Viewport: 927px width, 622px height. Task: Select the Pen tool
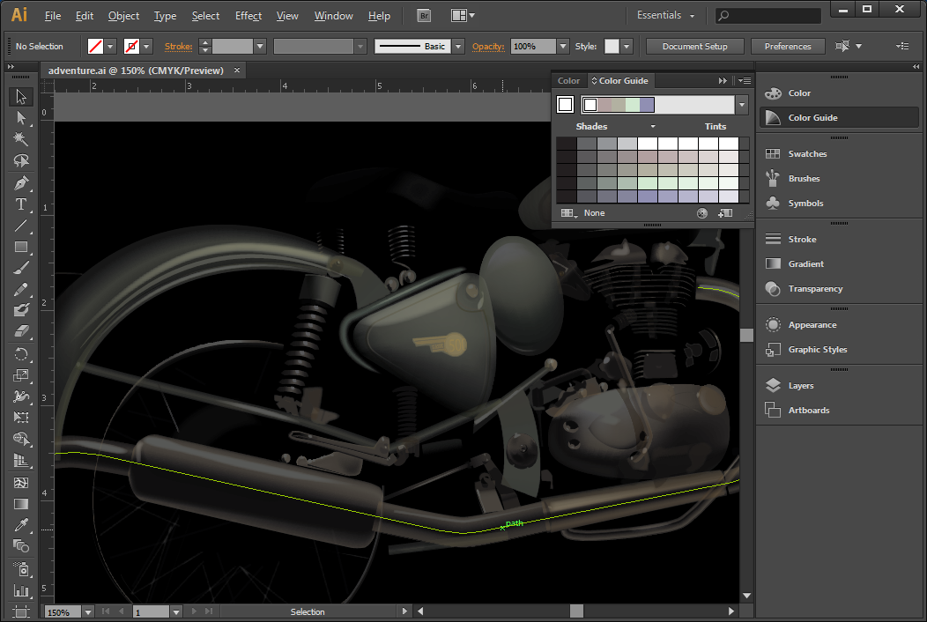pos(21,183)
